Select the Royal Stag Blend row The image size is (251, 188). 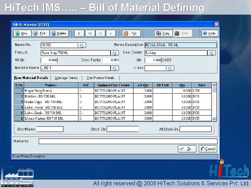(113, 91)
